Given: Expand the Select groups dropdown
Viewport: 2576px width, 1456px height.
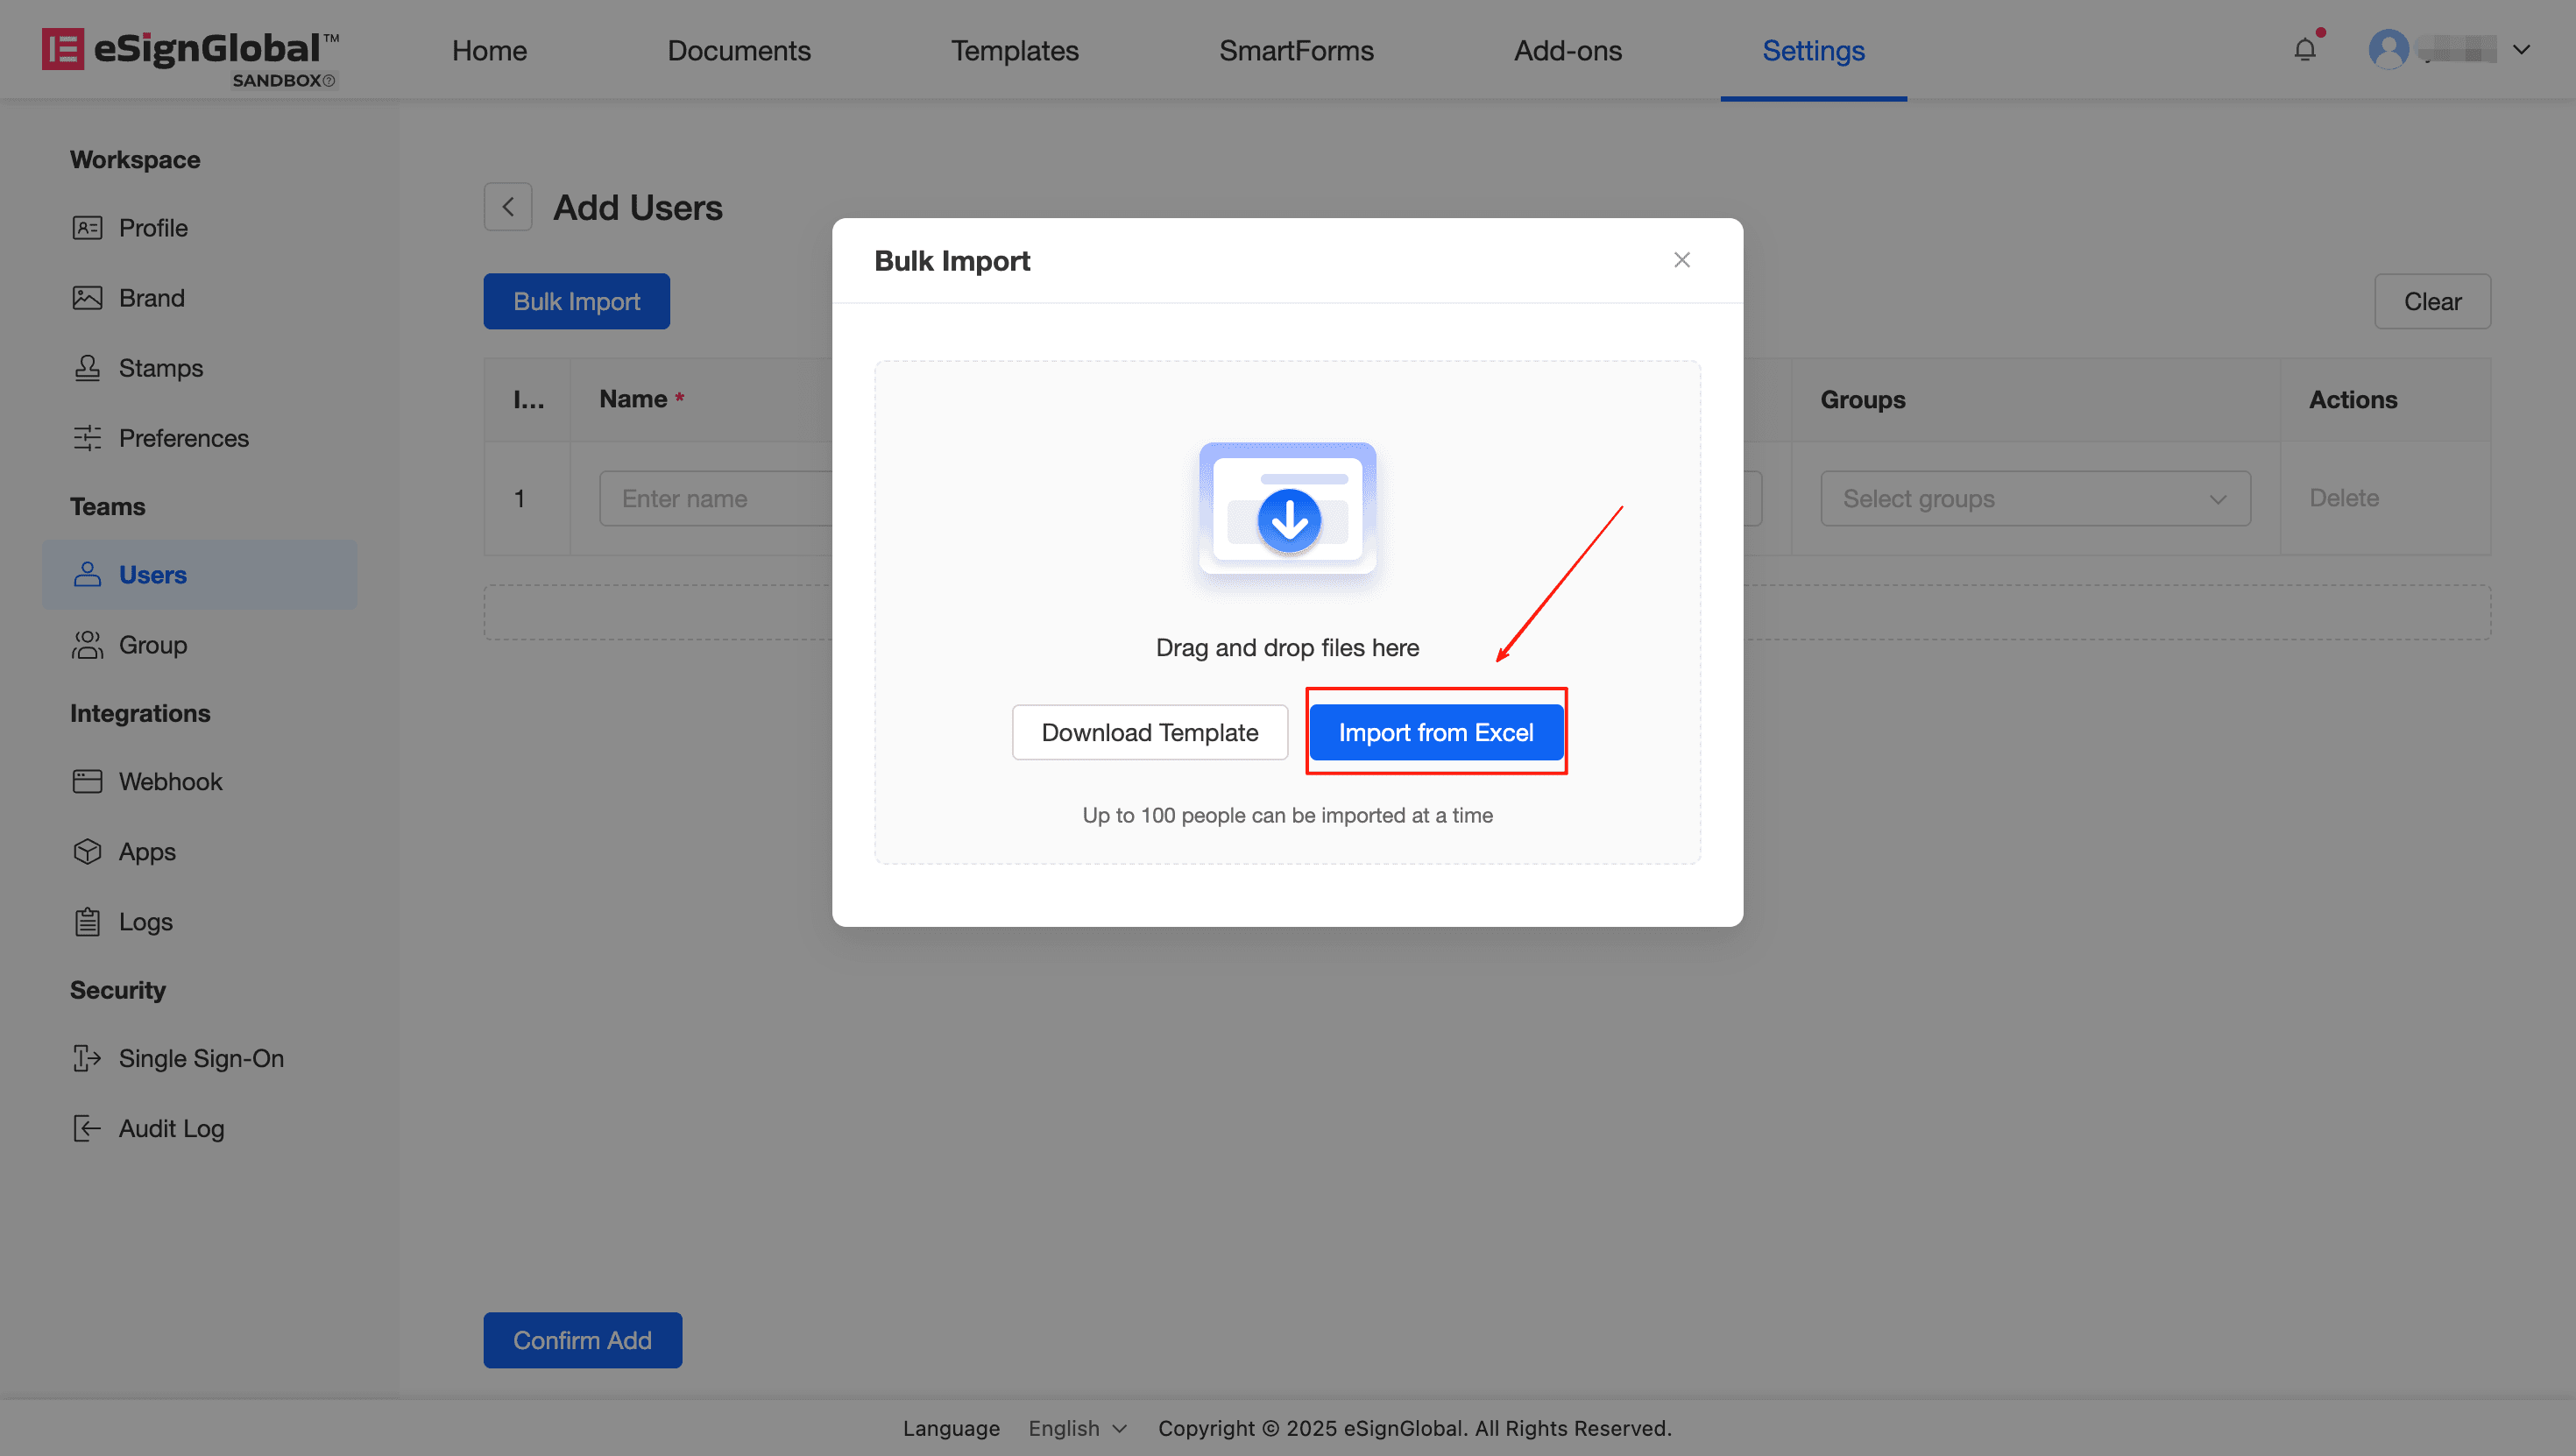Looking at the screenshot, I should coord(2034,498).
